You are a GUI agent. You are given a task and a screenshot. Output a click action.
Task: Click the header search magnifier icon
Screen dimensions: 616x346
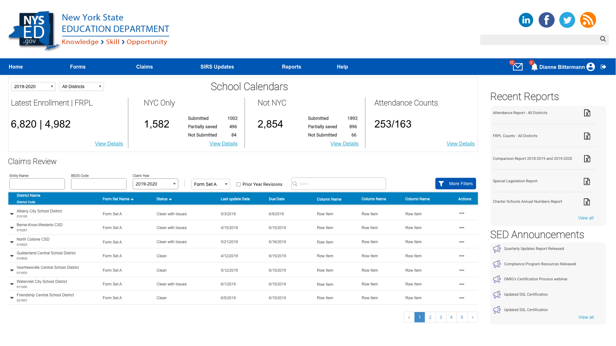coord(603,39)
